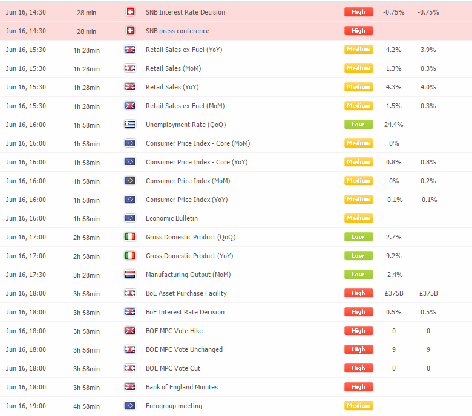Click EU flag beside Eurogroup meeting
Screen dimensions: 472x416
tap(130, 406)
